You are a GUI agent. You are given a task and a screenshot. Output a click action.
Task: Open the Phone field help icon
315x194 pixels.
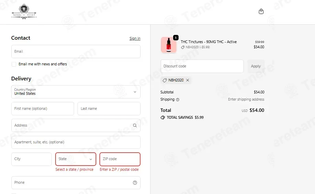(x=135, y=183)
